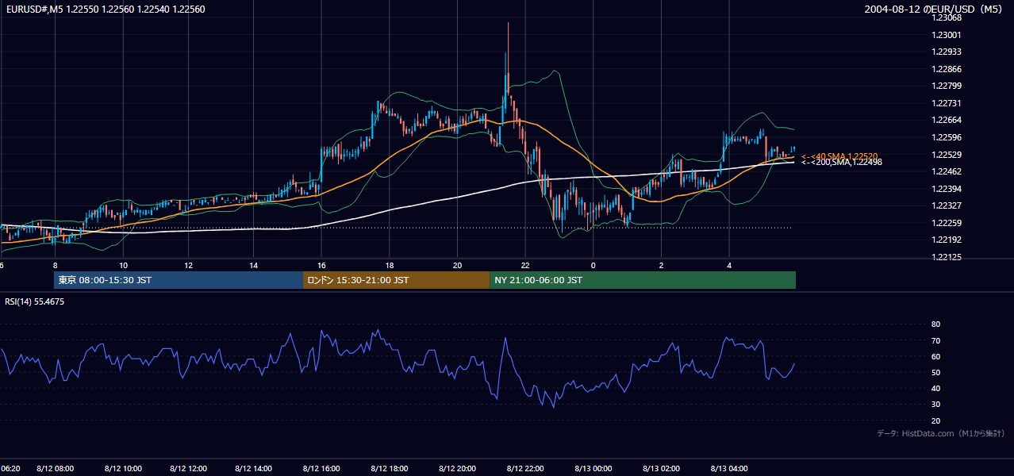
Task: Click hour label 8 on chart axis
Action: (x=55, y=265)
